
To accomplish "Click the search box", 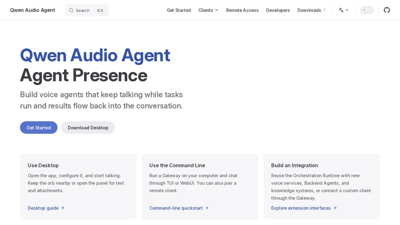I will pyautogui.click(x=87, y=10).
